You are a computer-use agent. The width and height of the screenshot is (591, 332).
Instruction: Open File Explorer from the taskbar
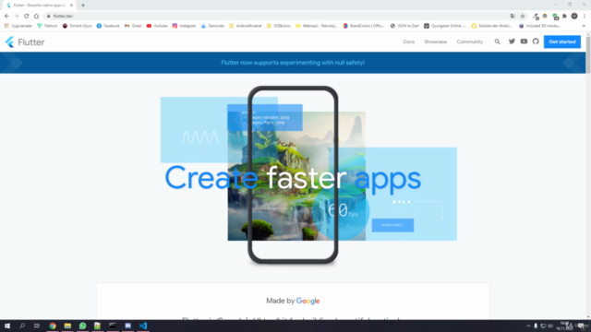[67, 326]
